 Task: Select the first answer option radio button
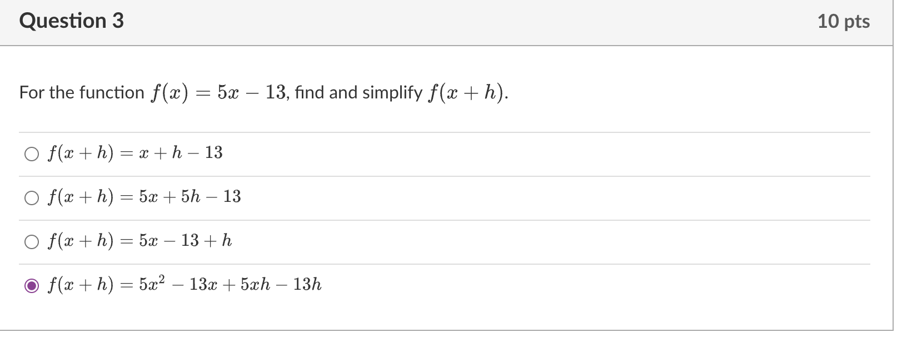point(32,153)
